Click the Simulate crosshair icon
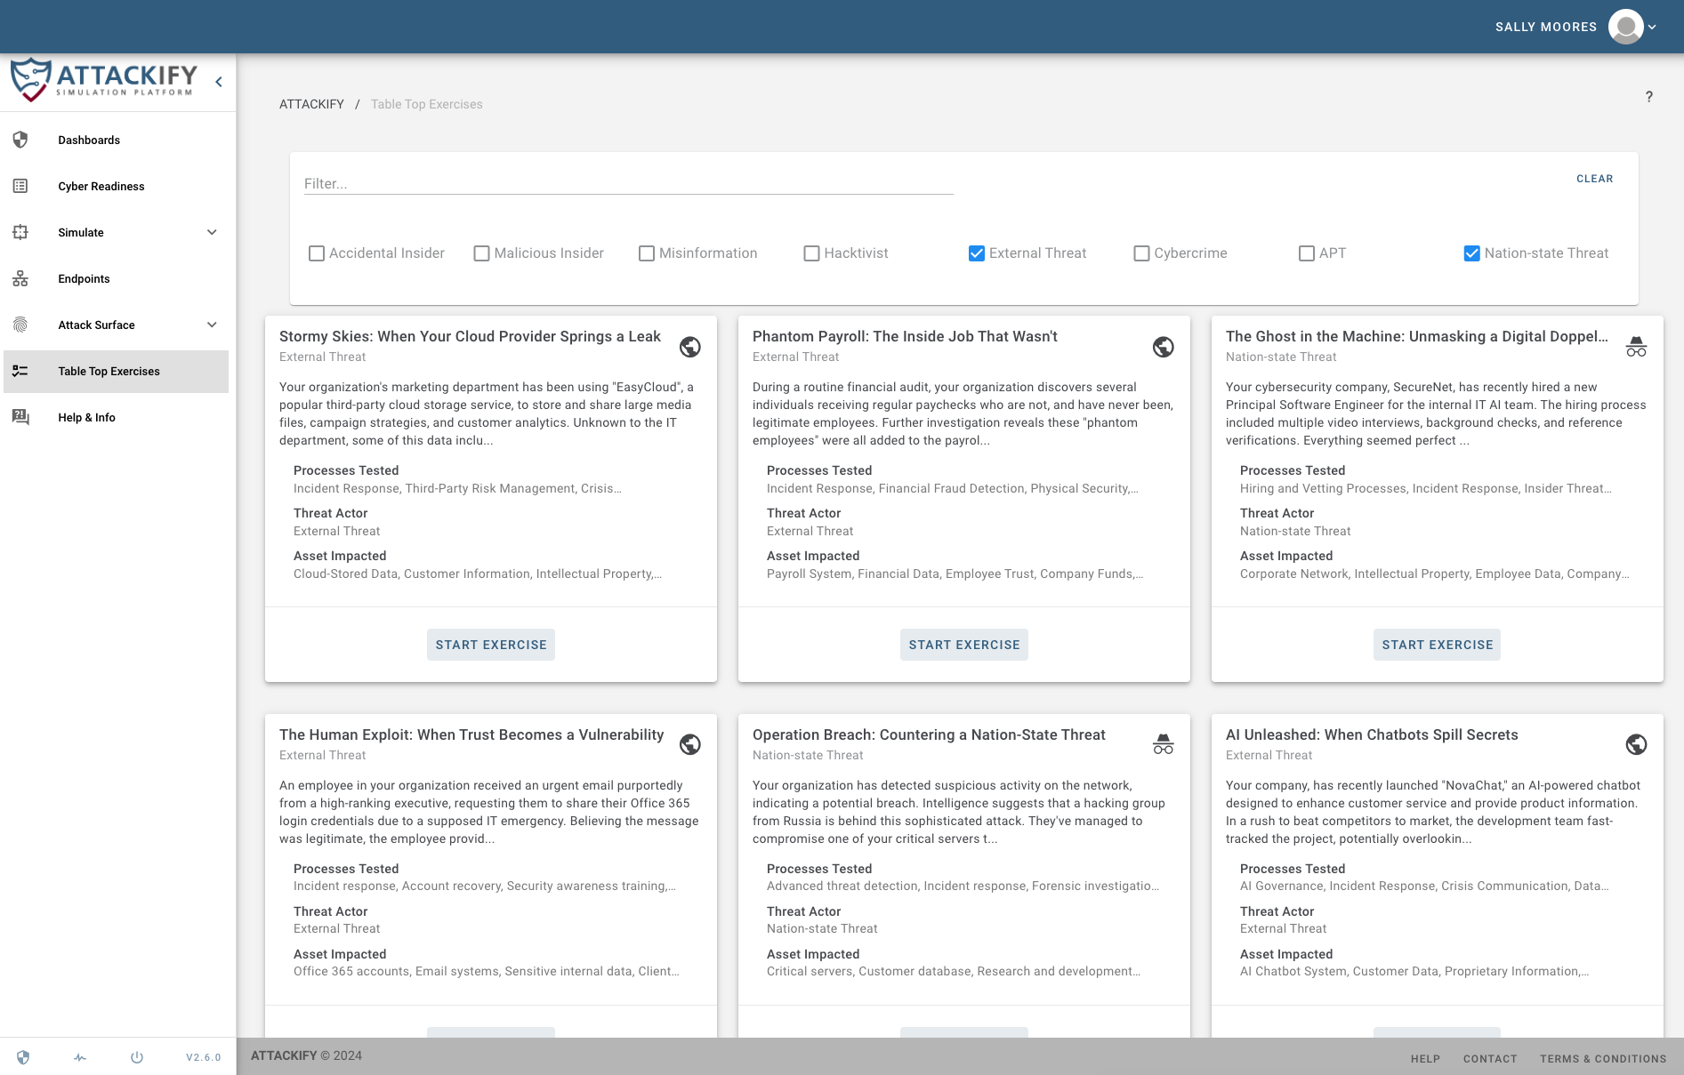This screenshot has width=1684, height=1075. point(20,232)
